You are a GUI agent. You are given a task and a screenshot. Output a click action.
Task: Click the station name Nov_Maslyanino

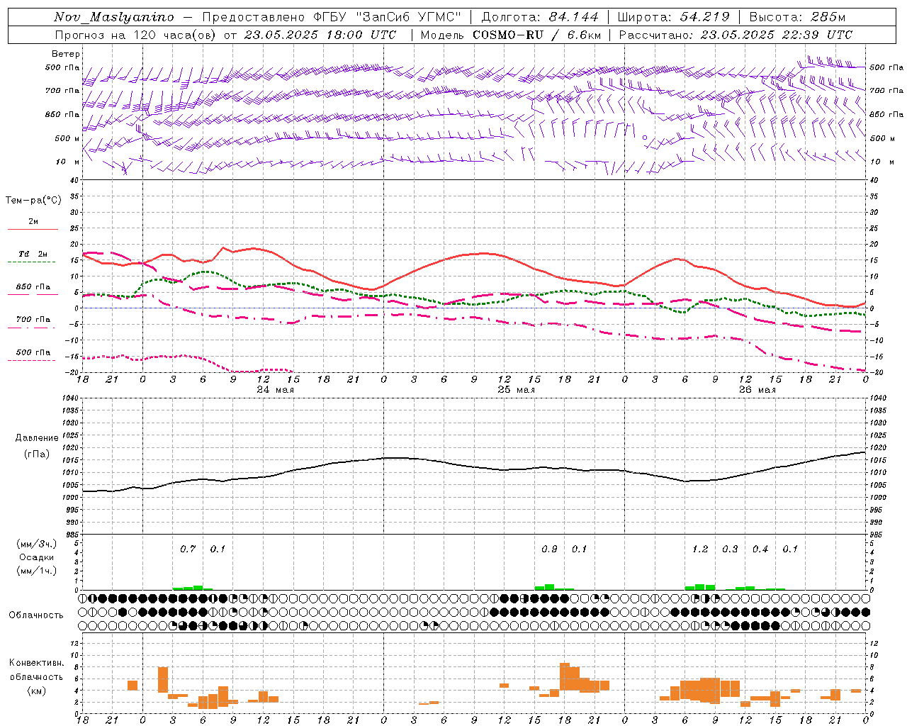click(x=114, y=17)
